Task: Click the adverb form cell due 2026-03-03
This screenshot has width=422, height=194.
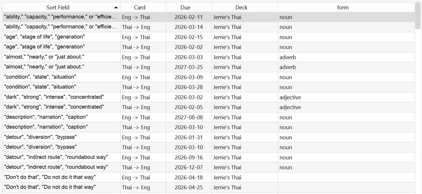Action: tap(288, 57)
